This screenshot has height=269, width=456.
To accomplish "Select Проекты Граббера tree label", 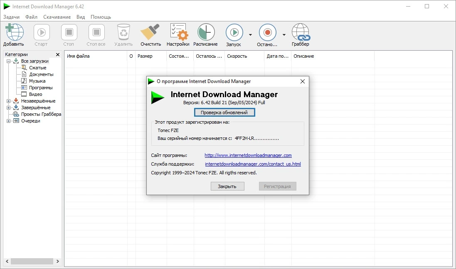I will pos(41,114).
